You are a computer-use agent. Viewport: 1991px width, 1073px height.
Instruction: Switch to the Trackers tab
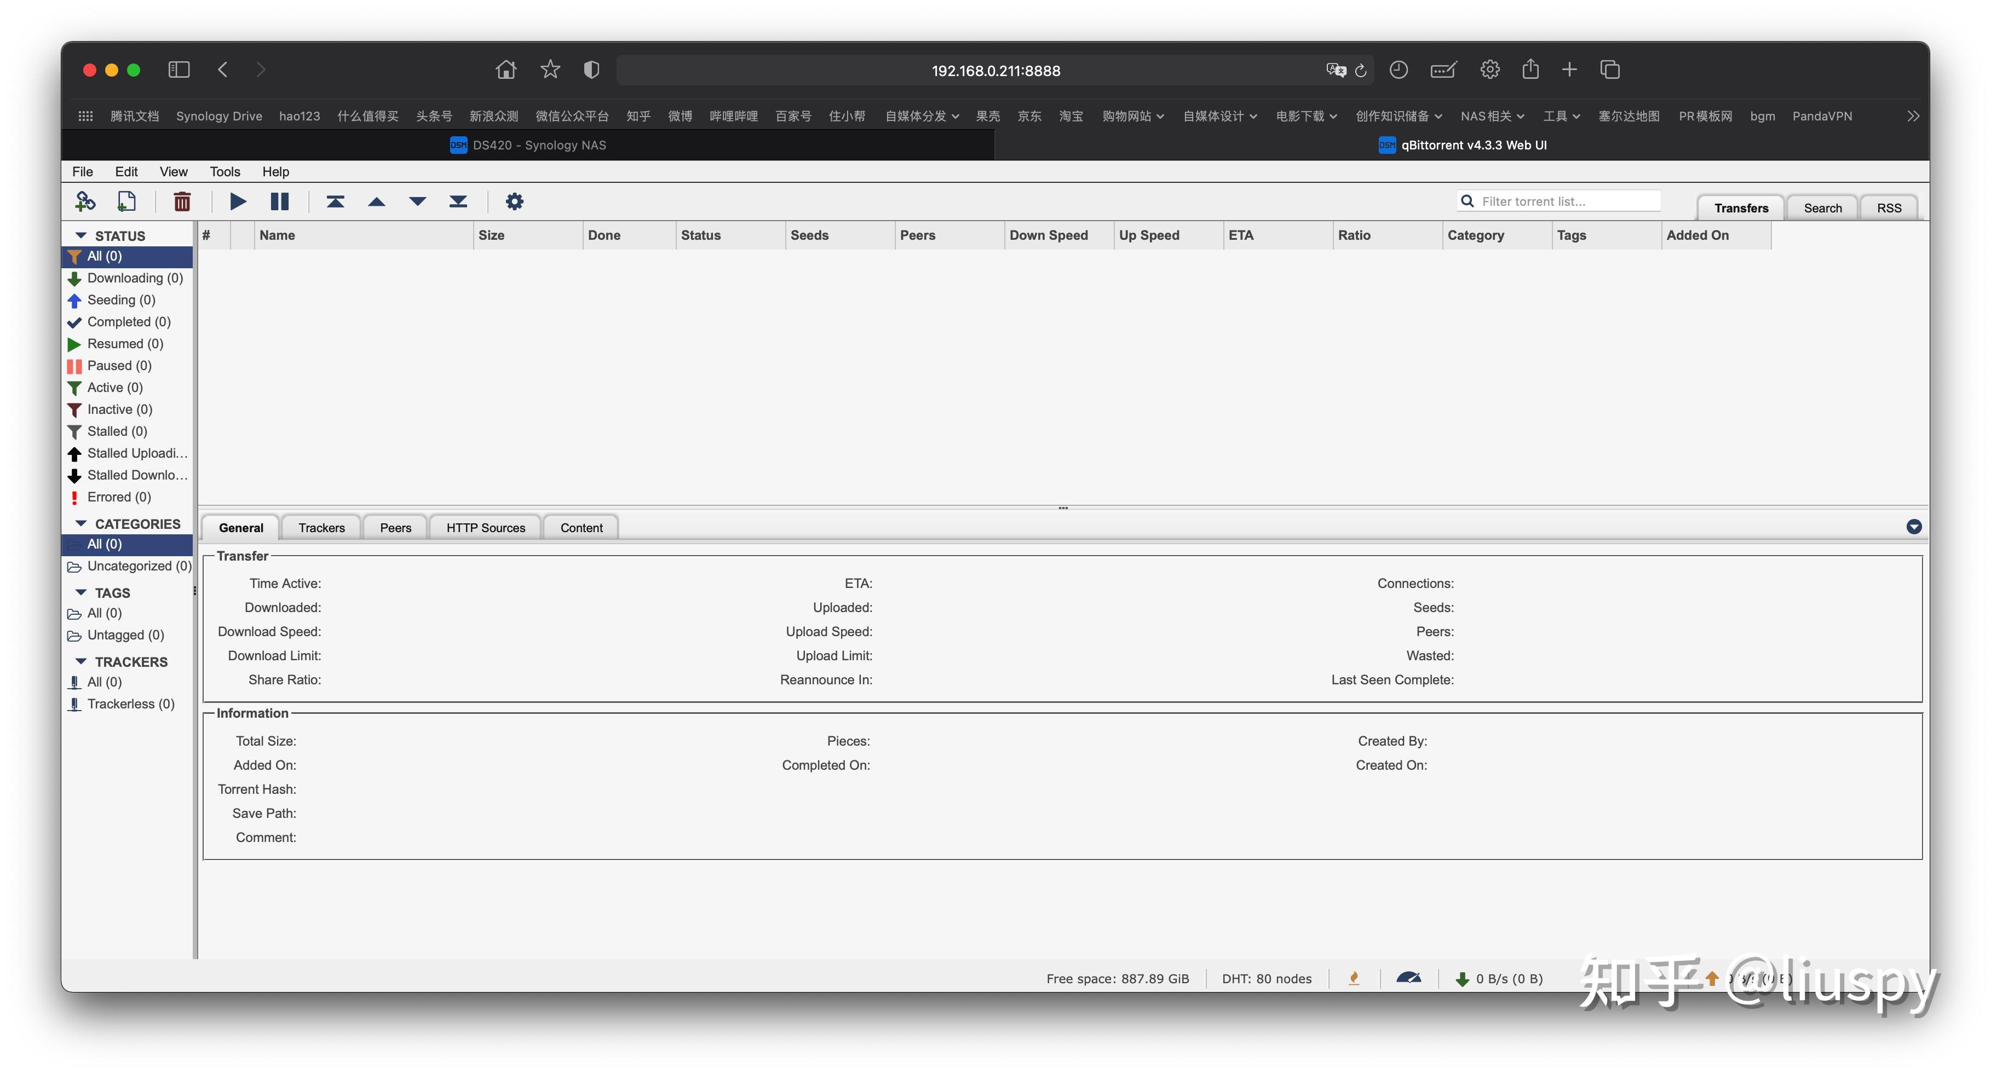coord(321,528)
